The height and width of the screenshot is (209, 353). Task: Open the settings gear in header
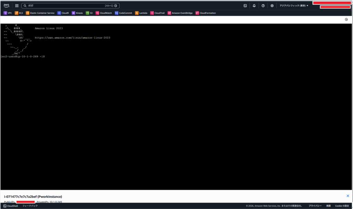point(272,5)
